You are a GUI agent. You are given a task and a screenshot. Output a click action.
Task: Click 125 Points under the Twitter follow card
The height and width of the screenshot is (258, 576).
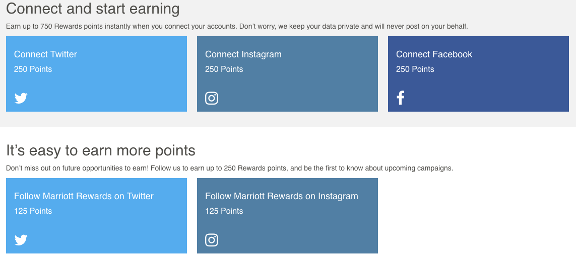33,211
